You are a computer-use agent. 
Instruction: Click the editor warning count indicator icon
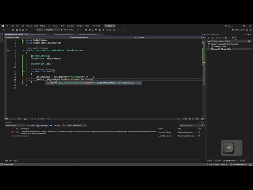click(x=25, y=119)
